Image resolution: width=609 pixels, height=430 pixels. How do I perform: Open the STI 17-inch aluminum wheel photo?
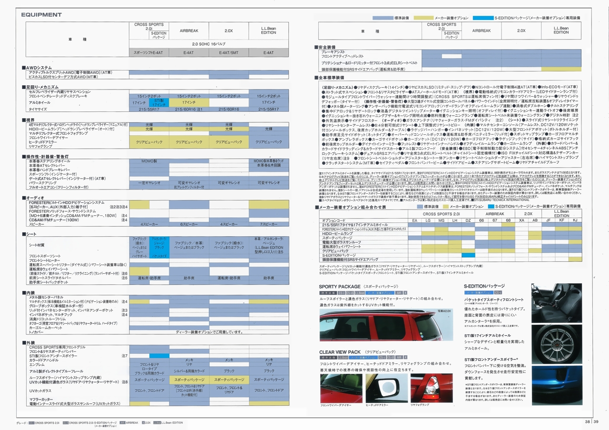click(557, 345)
